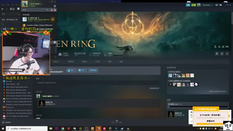Open unread chat with CS:GO friend

point(38,19)
